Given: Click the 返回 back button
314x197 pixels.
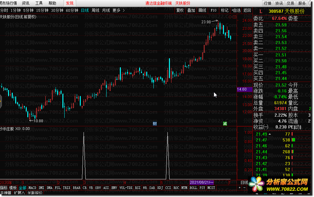Looking at the screenshot, I should tap(247, 11).
